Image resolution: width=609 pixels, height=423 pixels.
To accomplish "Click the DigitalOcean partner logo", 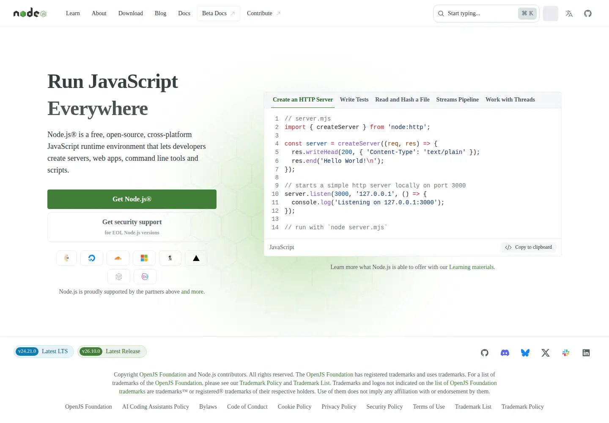I will coord(92,258).
